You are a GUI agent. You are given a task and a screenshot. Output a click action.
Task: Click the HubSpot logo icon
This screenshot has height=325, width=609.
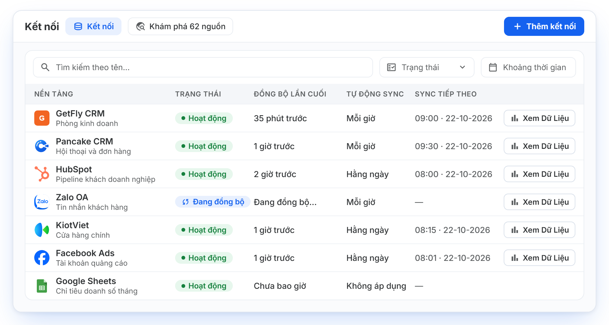(x=42, y=174)
